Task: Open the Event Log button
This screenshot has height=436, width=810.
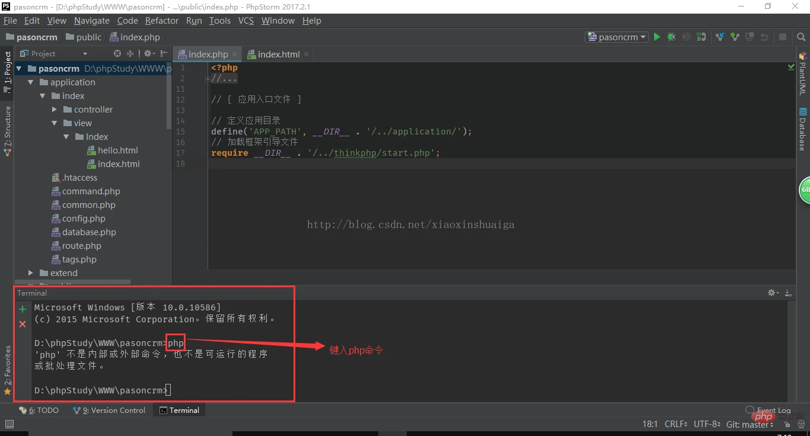Action: (x=768, y=410)
